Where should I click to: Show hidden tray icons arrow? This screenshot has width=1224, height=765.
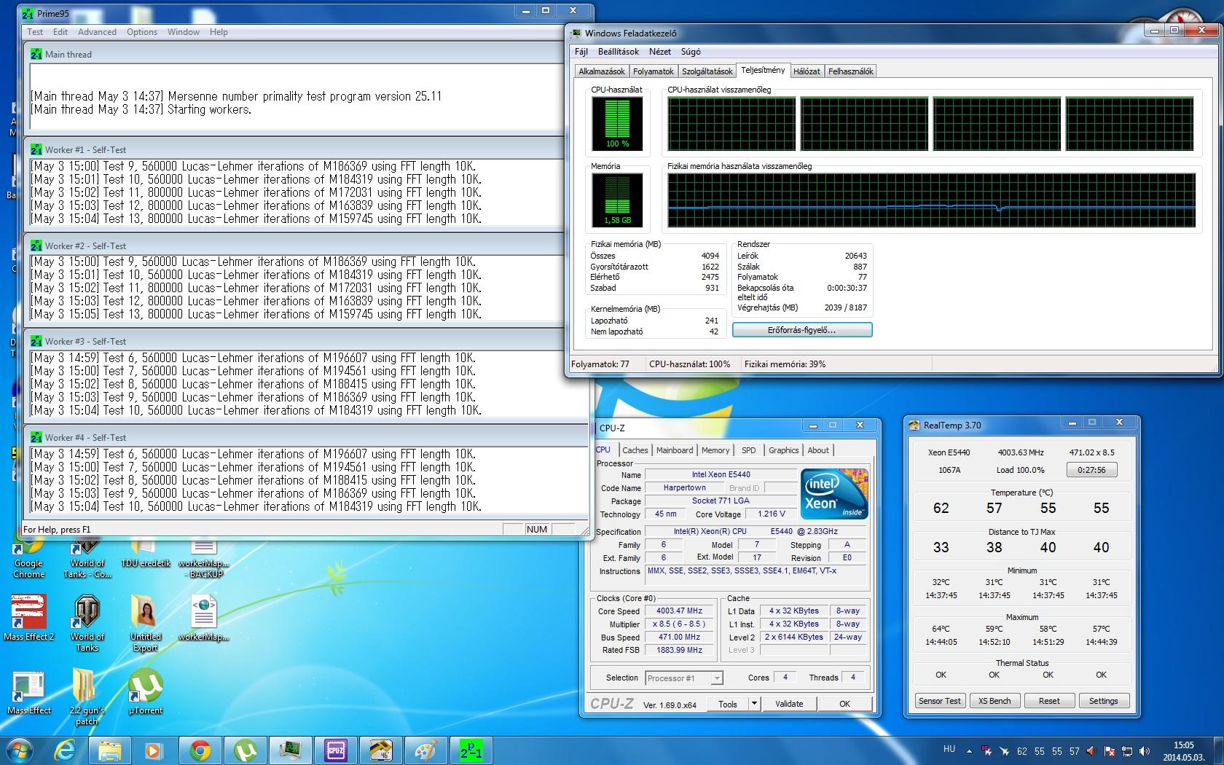tap(969, 750)
